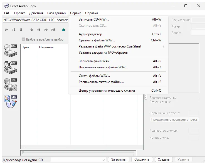Viewport: 207px width, 165px height.
Task: Click the Stop playback button
Action: (x=21, y=30)
